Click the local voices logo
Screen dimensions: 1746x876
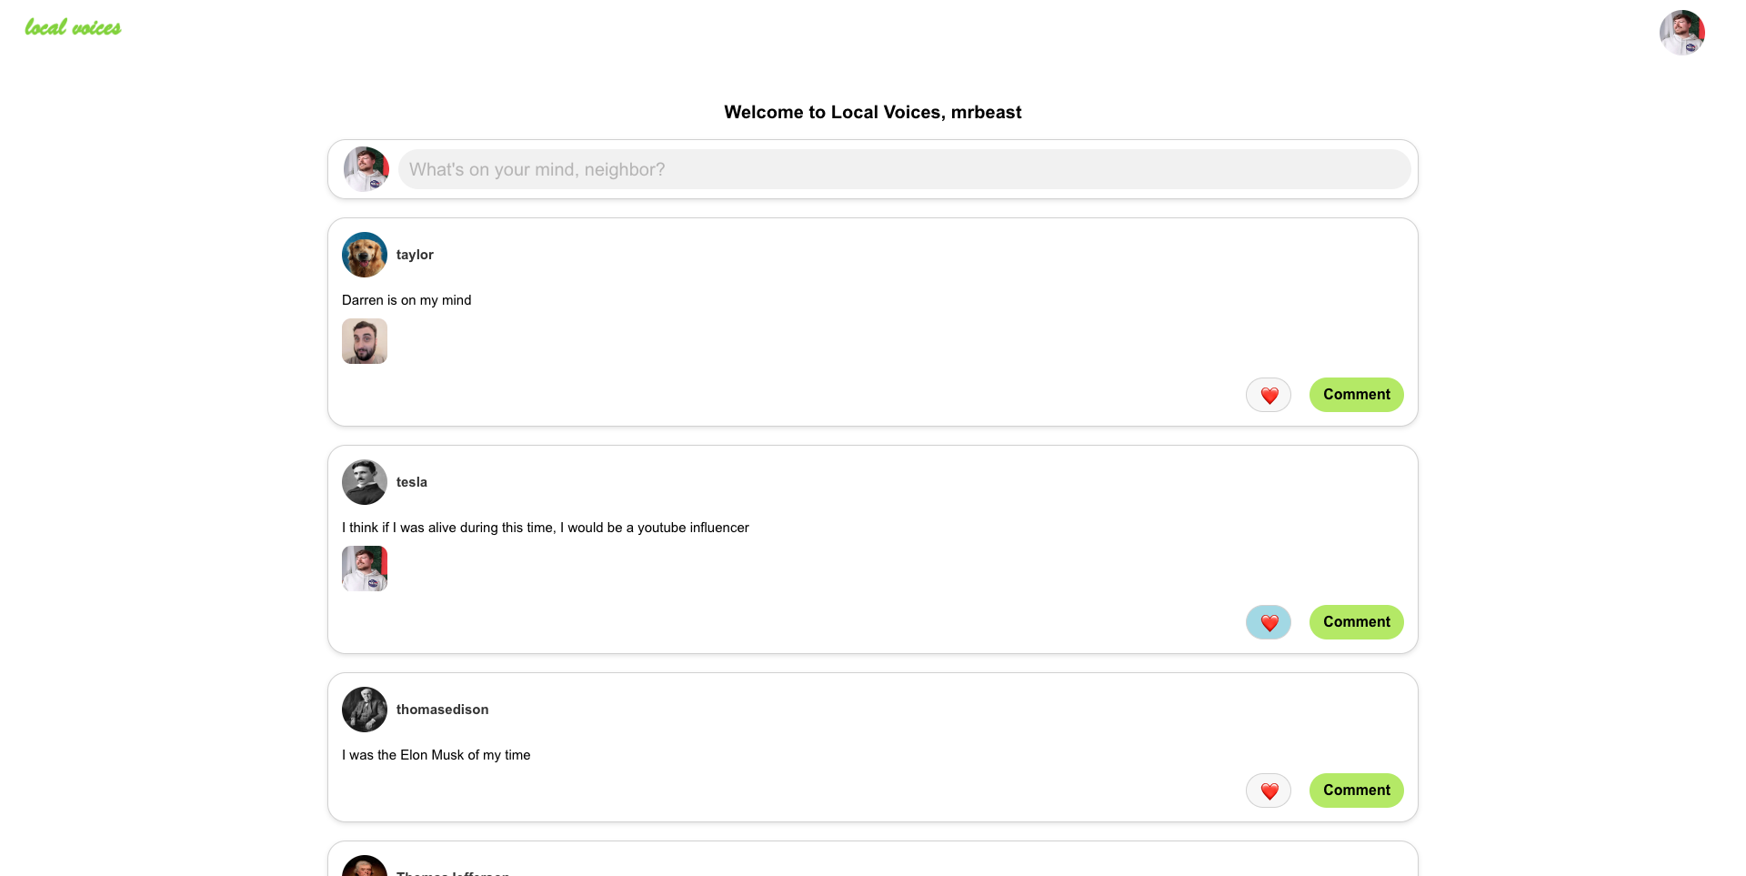coord(73,27)
